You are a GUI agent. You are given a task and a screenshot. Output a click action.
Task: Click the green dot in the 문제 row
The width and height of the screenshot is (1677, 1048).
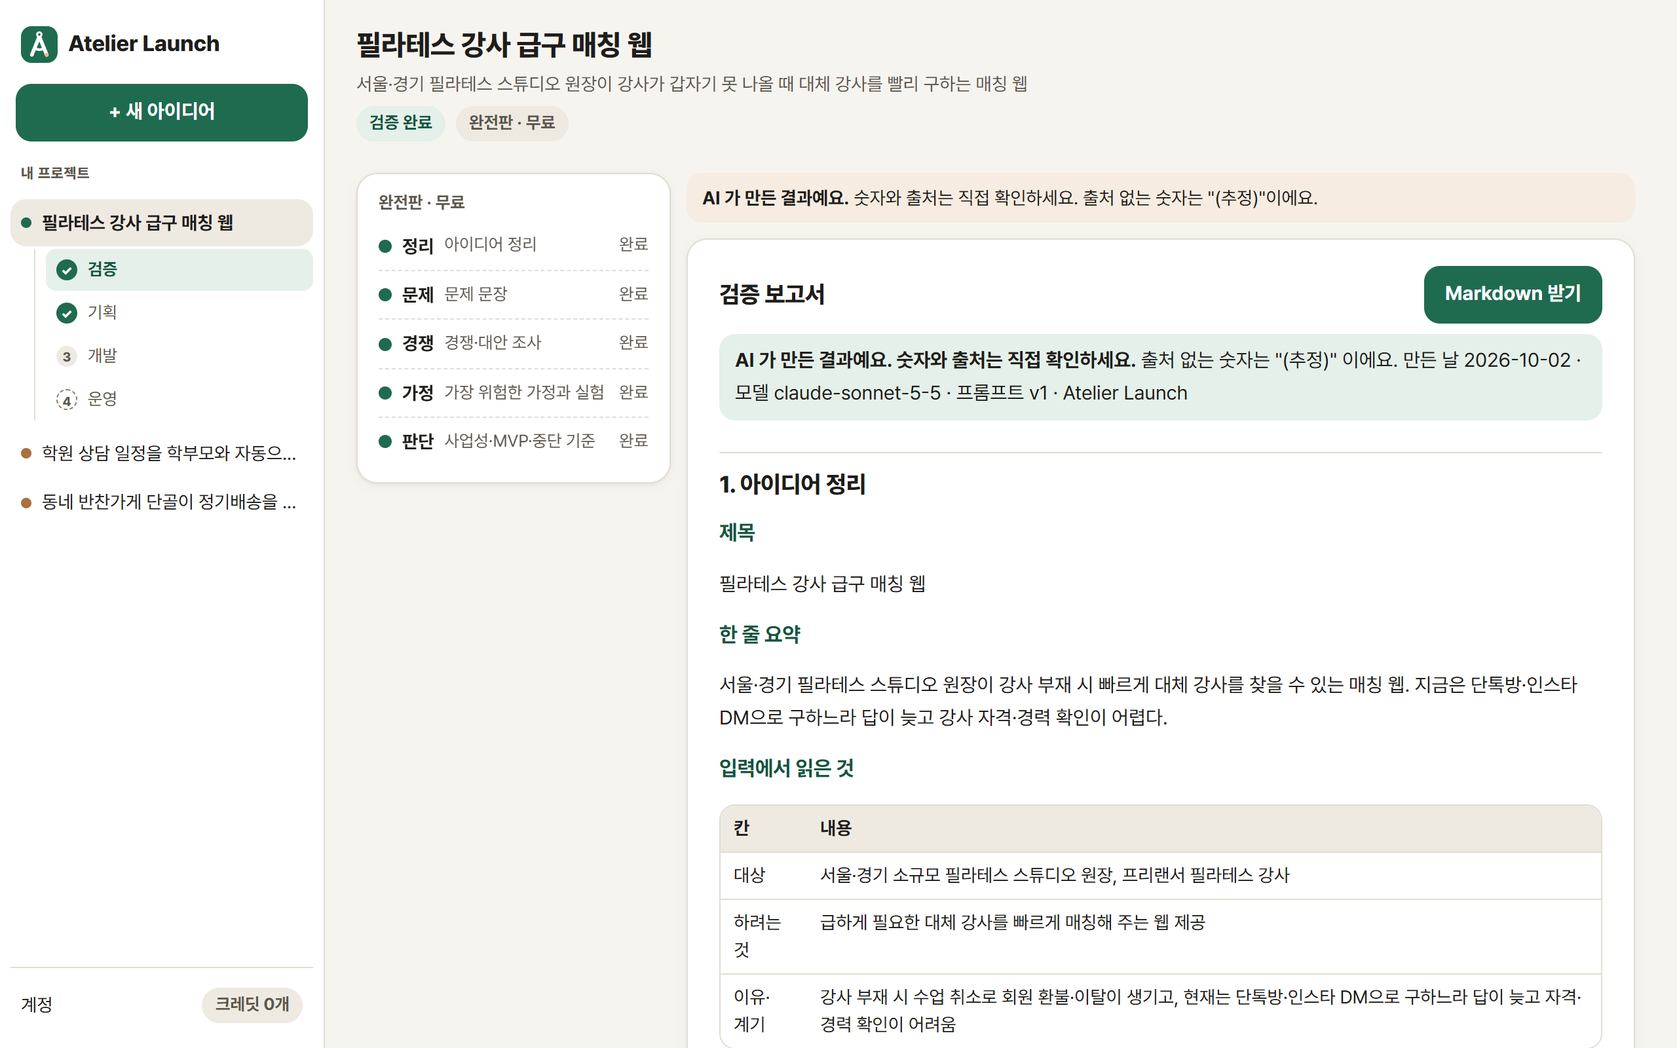pyautogui.click(x=385, y=295)
